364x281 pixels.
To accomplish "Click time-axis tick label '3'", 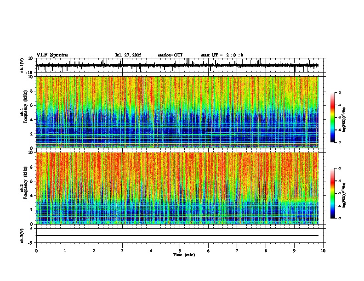I will pos(122,251).
